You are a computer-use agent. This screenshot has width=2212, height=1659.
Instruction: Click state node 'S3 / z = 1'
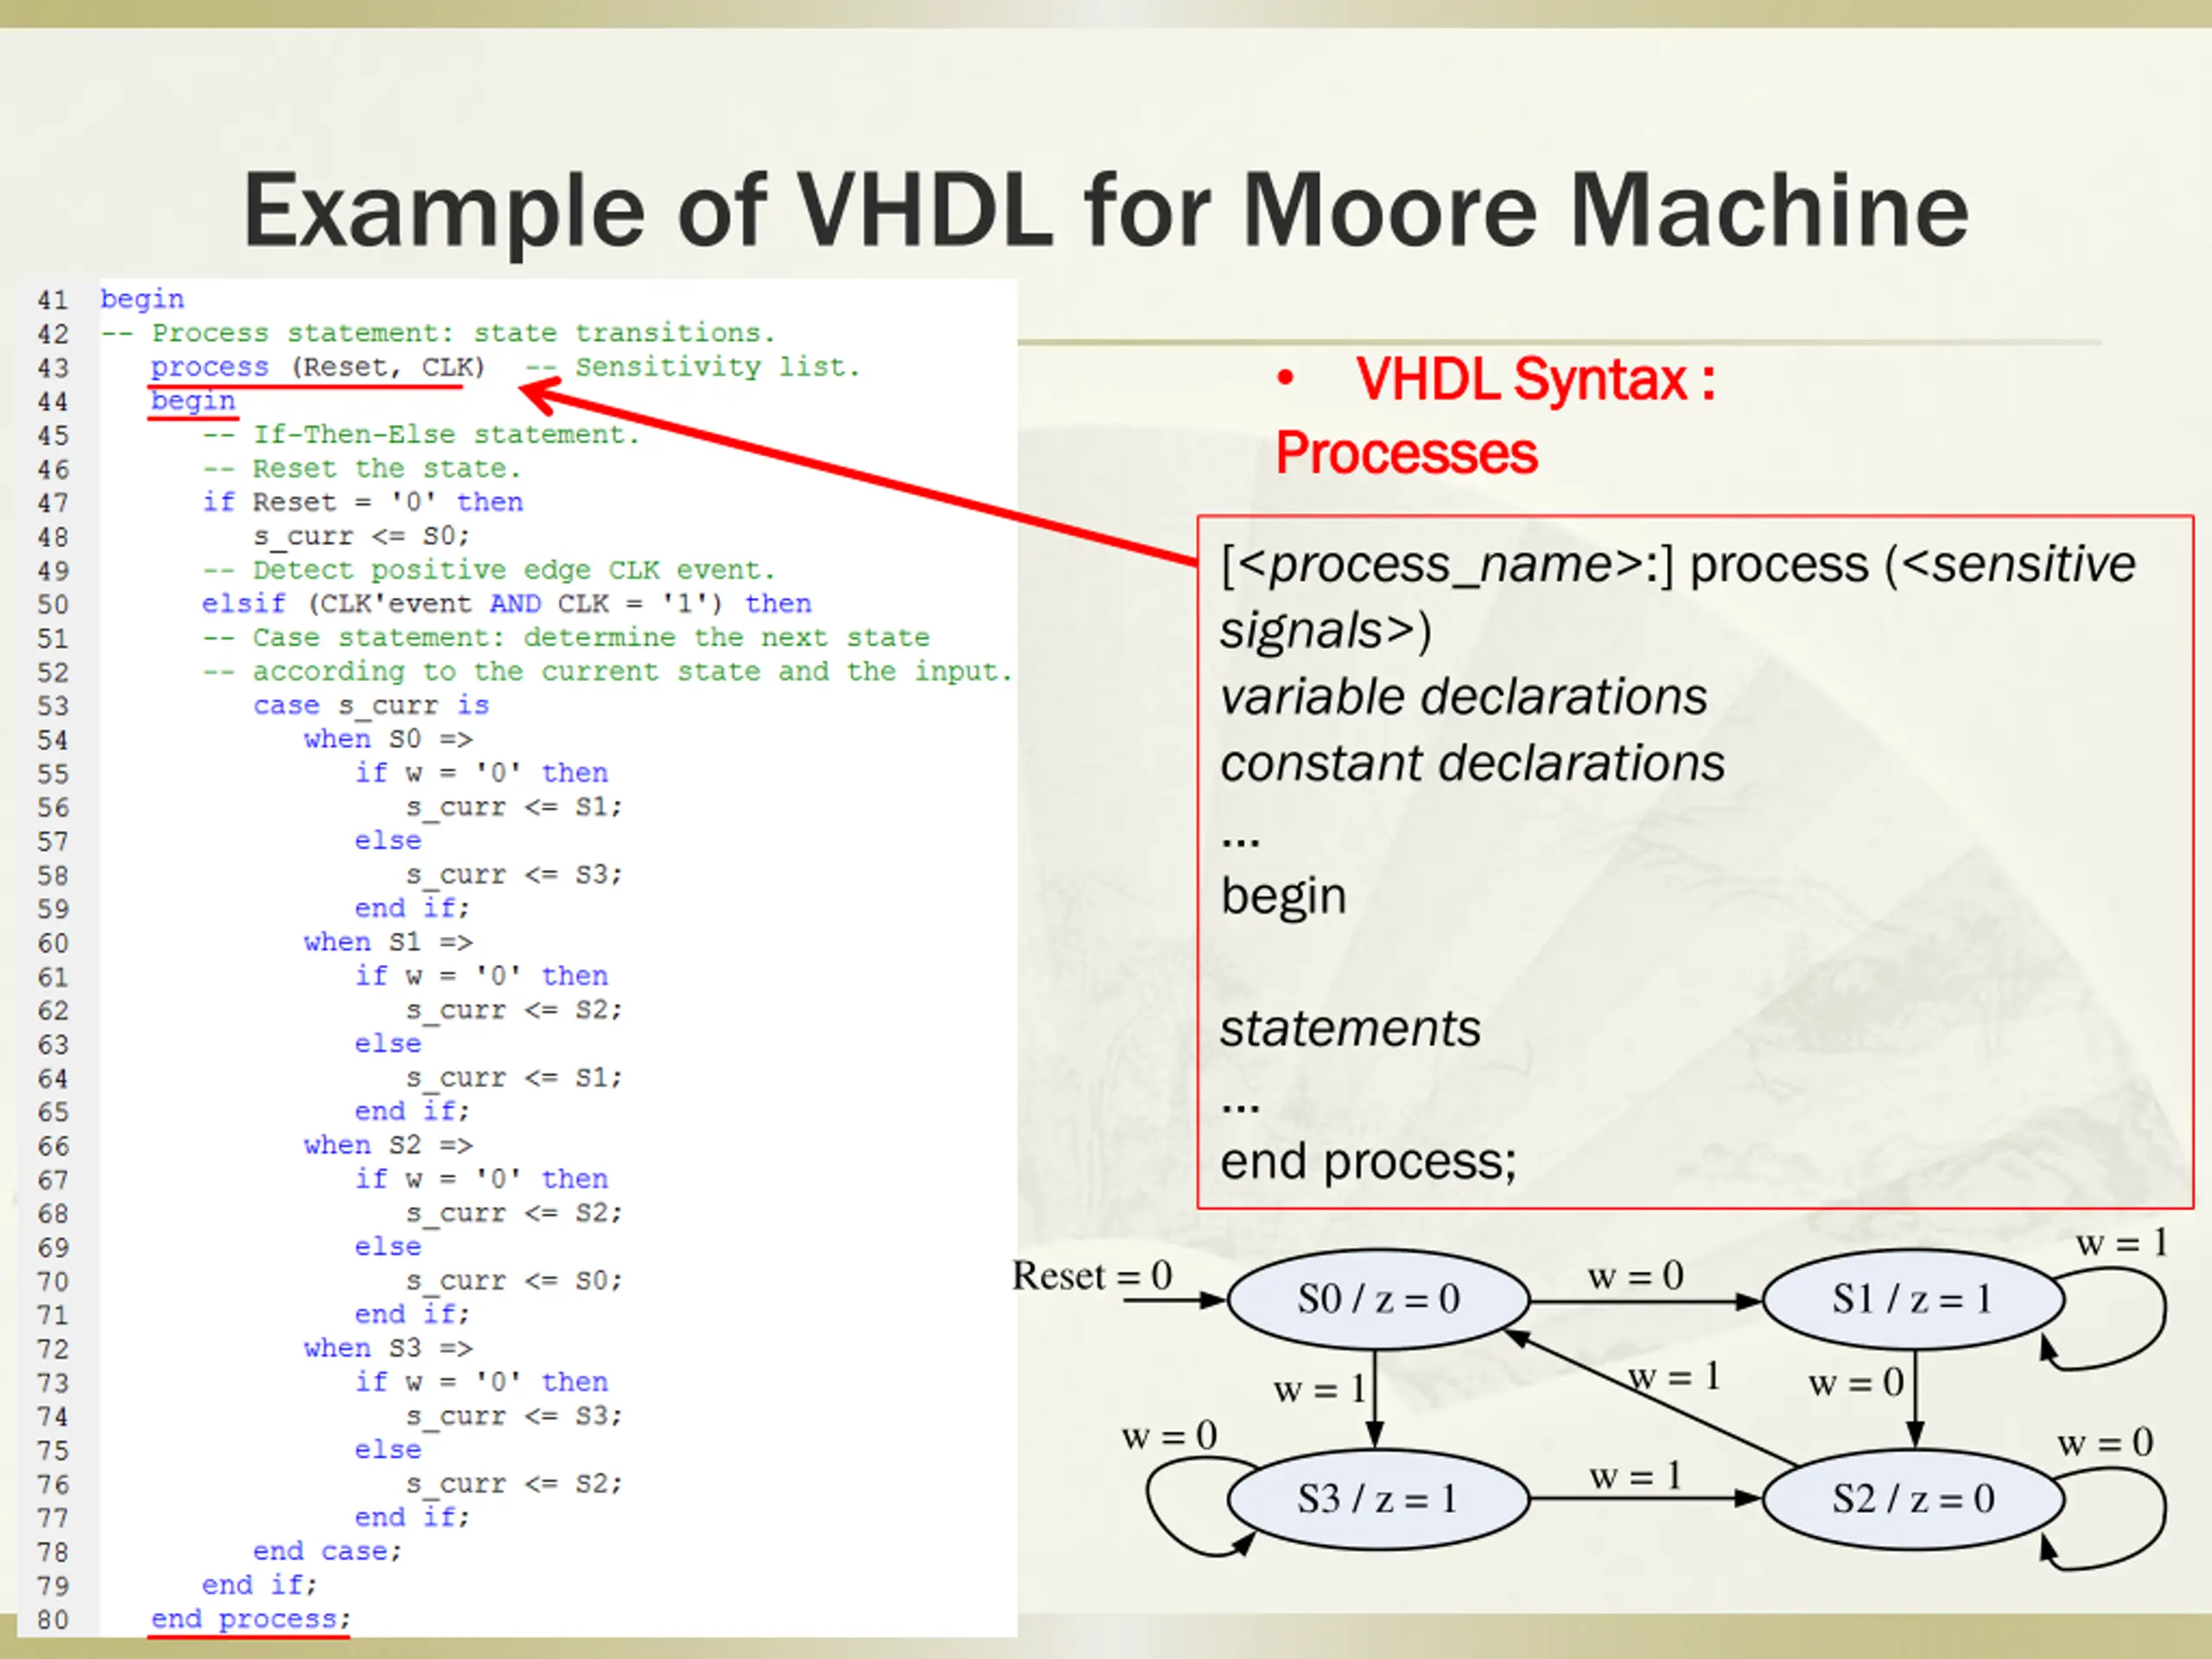point(1378,1499)
